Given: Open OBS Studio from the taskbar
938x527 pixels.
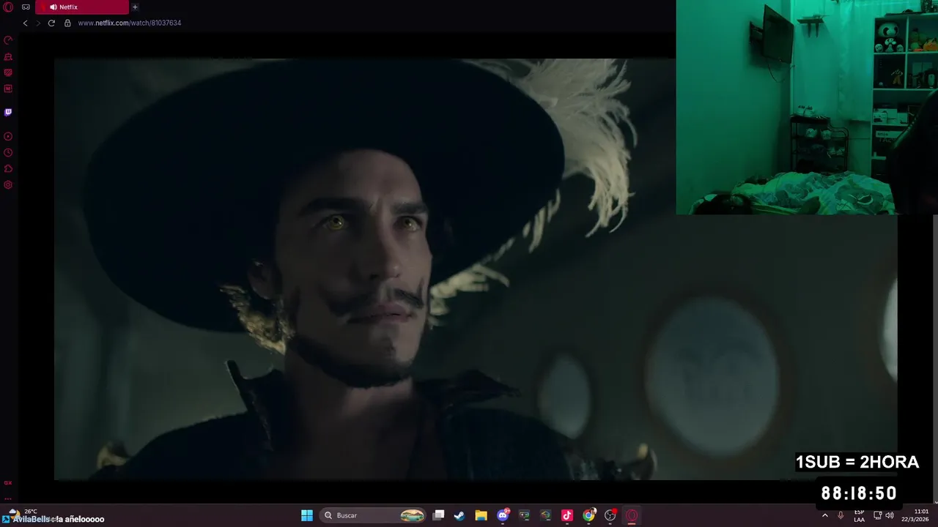Looking at the screenshot, I should coord(610,515).
